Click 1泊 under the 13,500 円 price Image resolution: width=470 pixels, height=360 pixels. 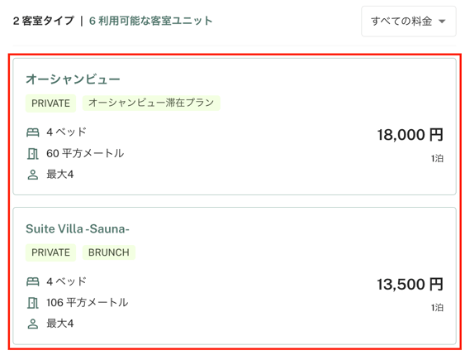(x=437, y=308)
